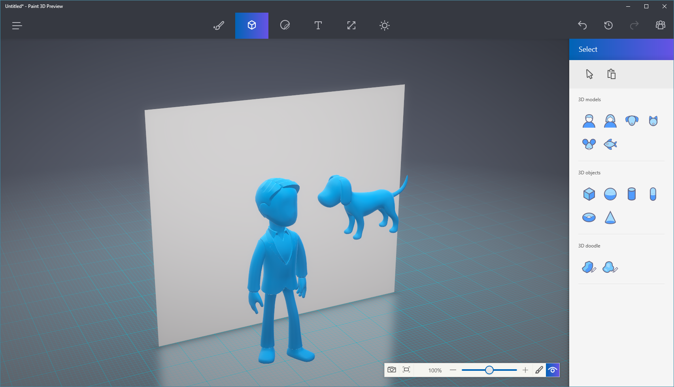Toggle the 3D perspective eye view
This screenshot has width=674, height=387.
point(553,370)
